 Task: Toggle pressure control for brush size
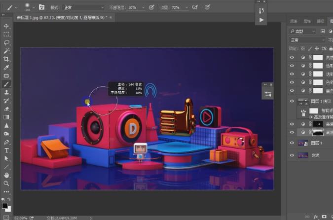207,7
